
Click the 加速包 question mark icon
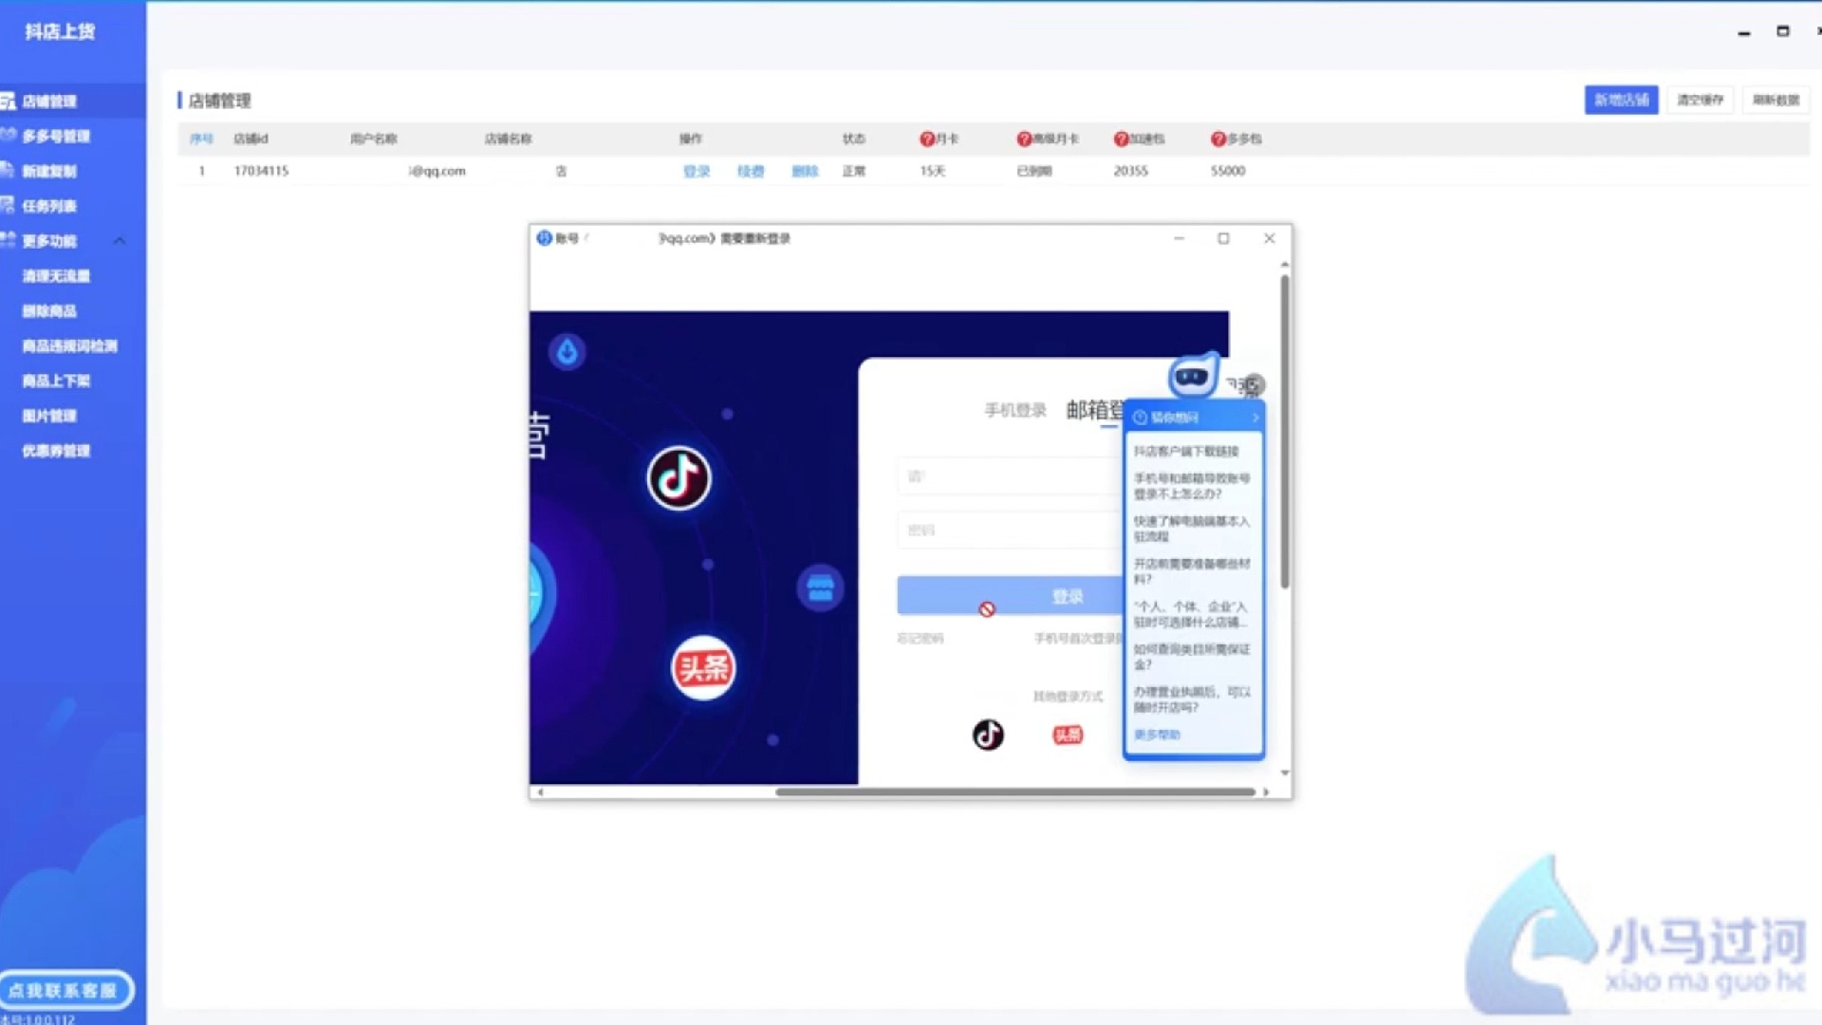pyautogui.click(x=1121, y=139)
